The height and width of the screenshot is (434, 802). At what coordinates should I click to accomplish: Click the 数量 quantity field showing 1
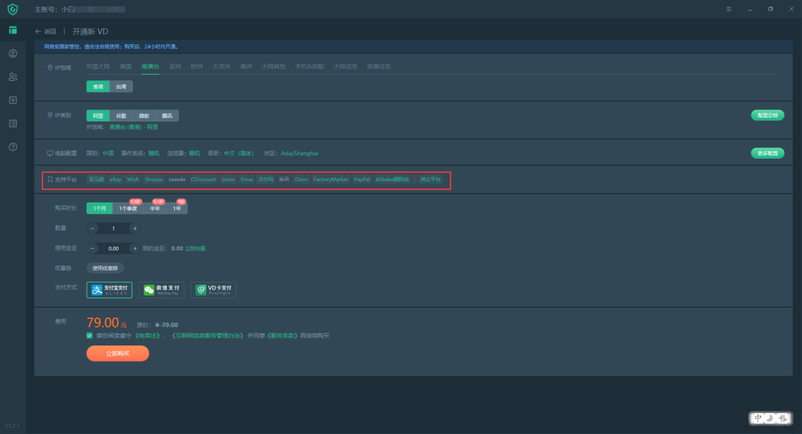coord(113,228)
